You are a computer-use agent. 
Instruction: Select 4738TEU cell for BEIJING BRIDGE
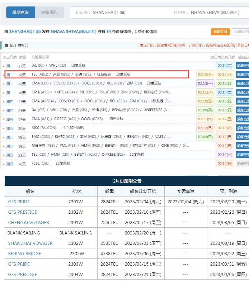[x=109, y=254]
